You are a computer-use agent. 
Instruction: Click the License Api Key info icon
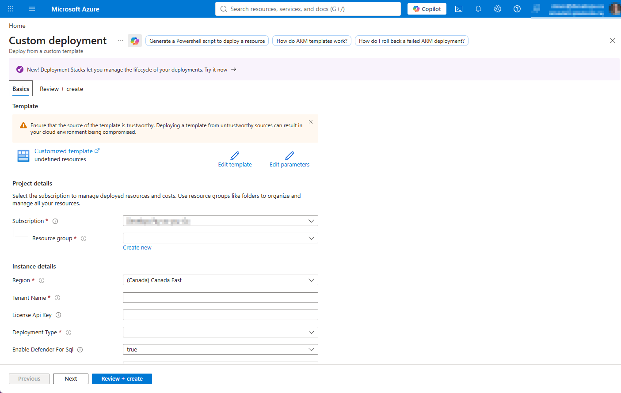coord(58,315)
